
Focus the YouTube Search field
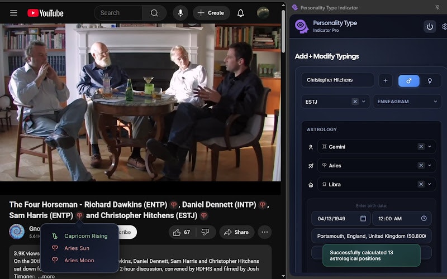tap(118, 13)
